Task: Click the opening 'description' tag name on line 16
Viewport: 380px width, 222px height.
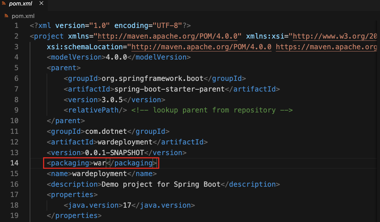Action: pyautogui.click(x=74, y=184)
